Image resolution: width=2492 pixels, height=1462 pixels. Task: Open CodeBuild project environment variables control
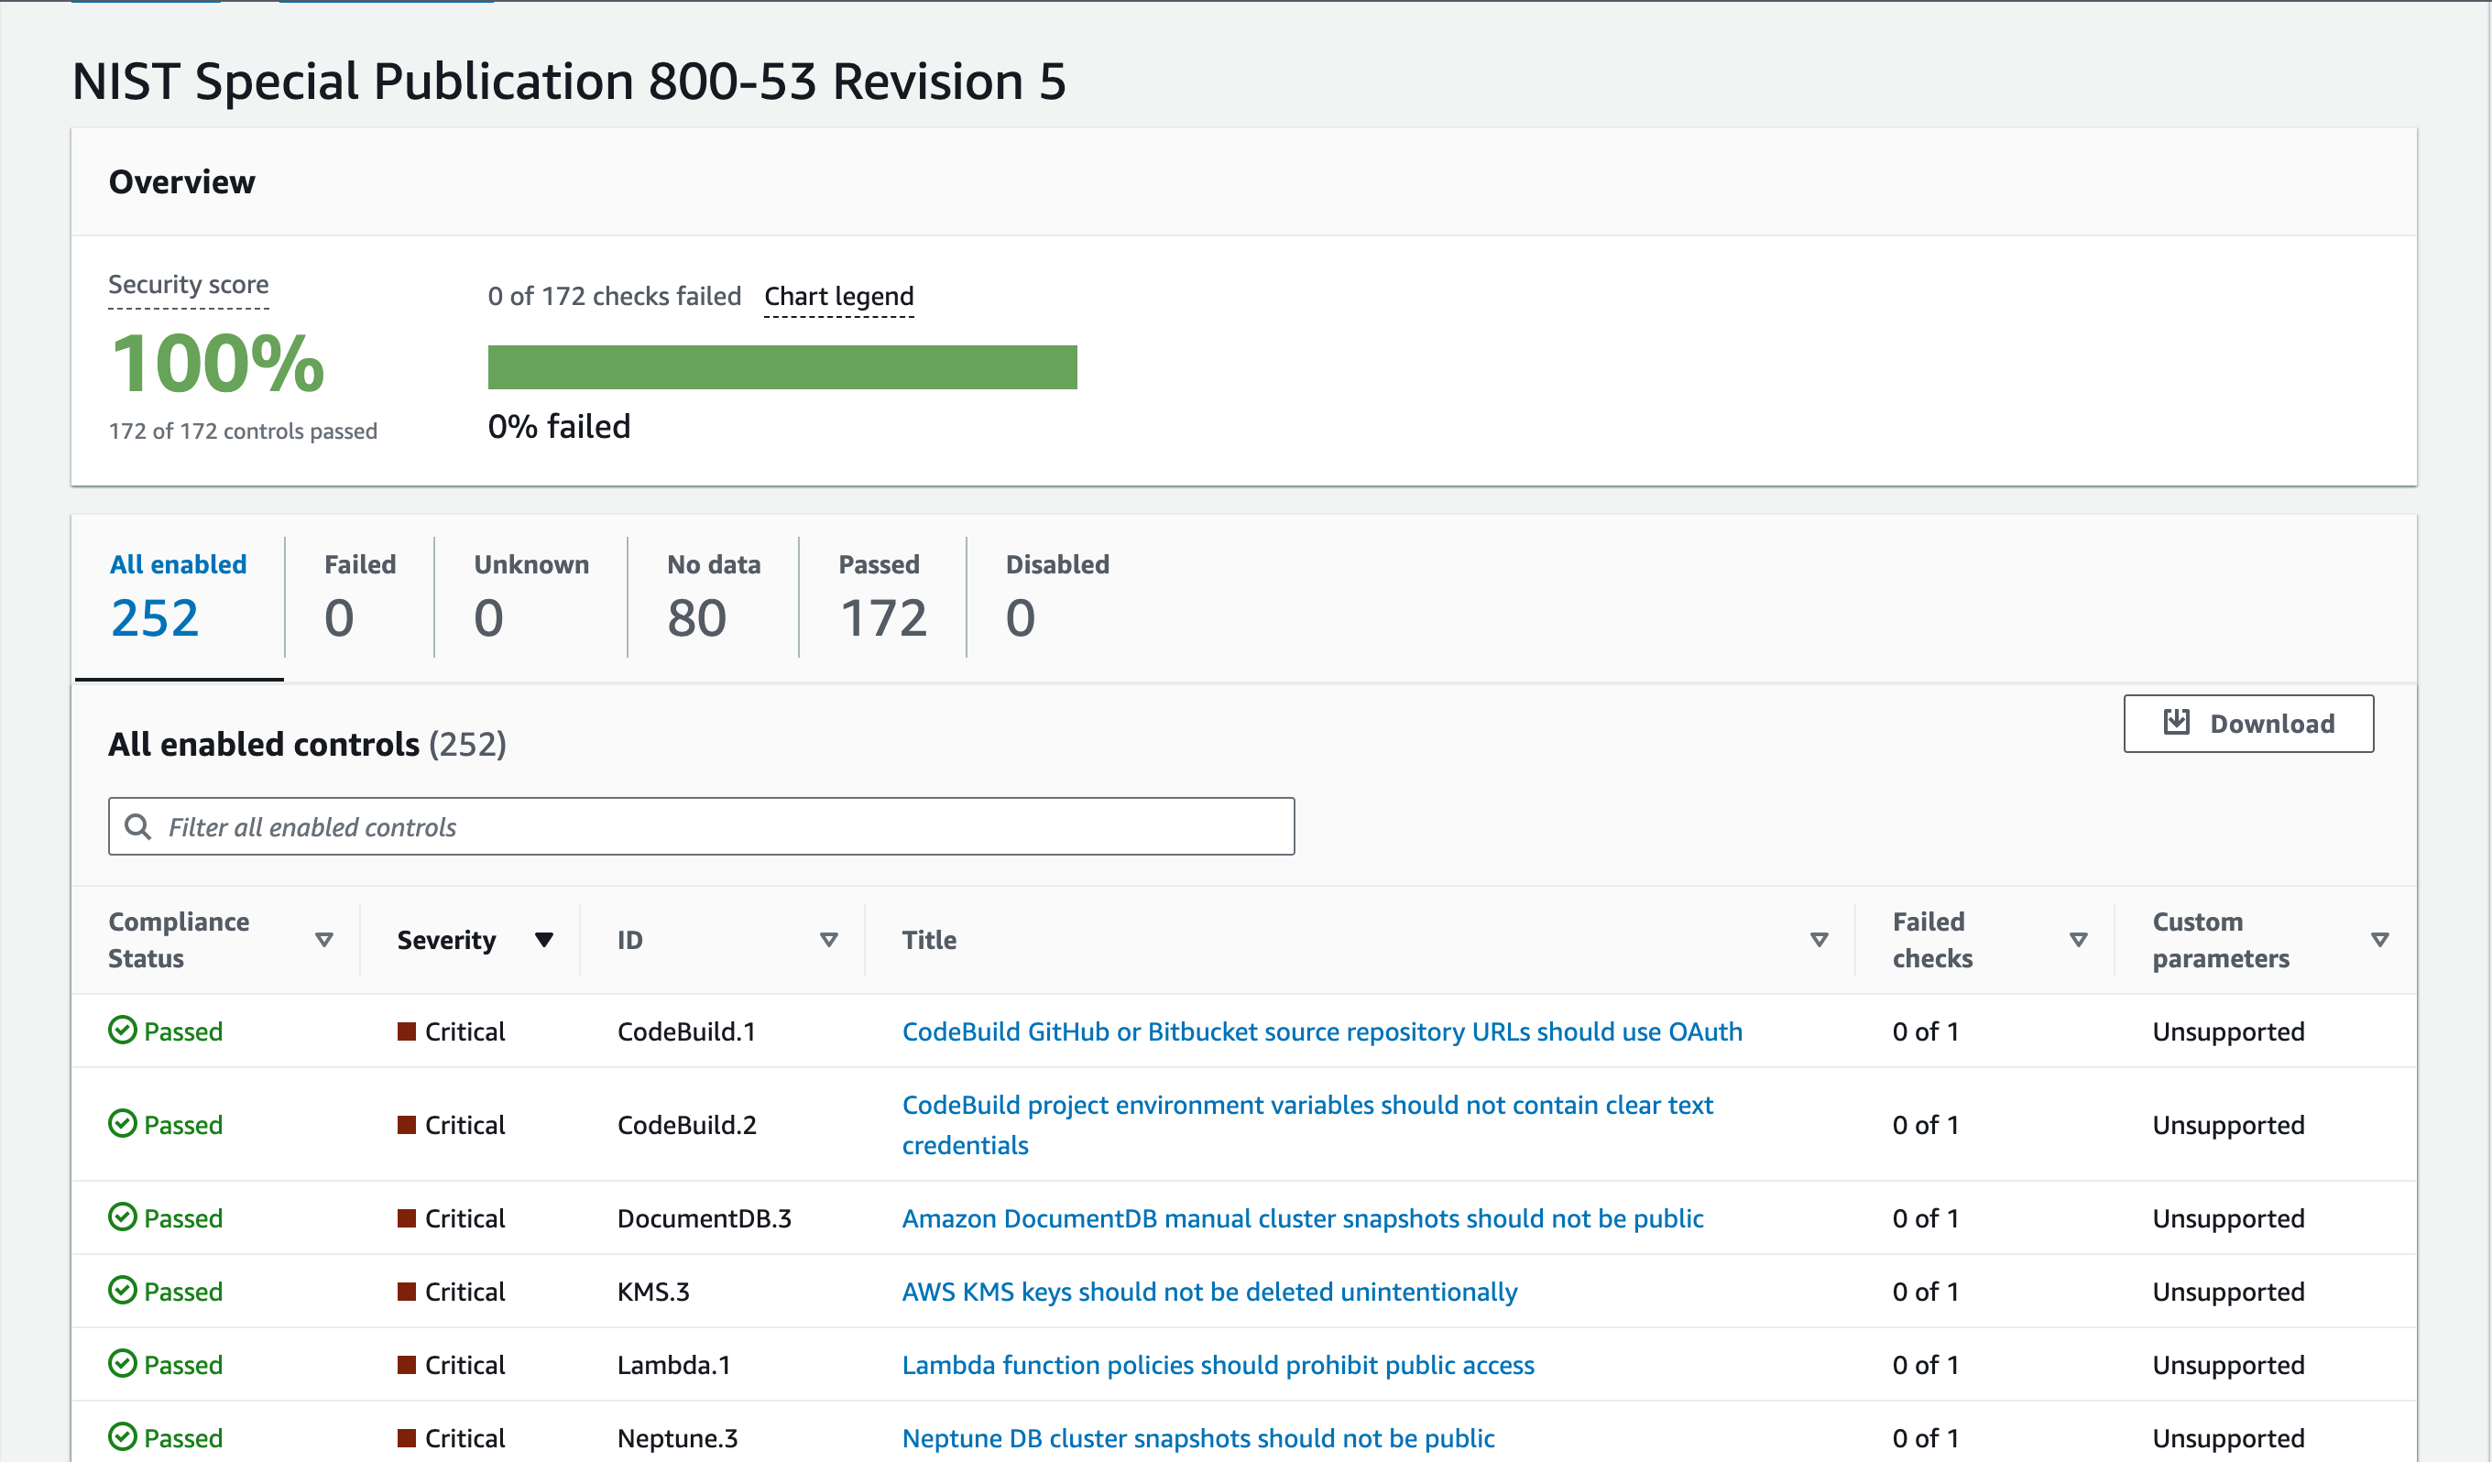click(1307, 1125)
